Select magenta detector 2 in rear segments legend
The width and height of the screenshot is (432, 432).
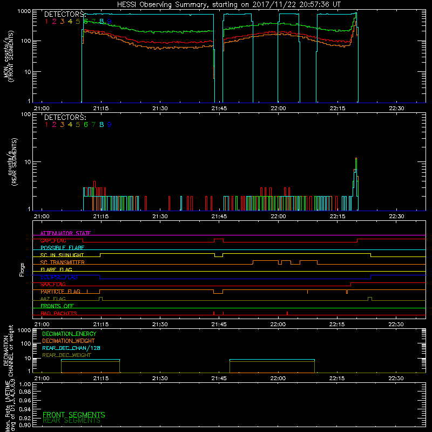(x=55, y=125)
